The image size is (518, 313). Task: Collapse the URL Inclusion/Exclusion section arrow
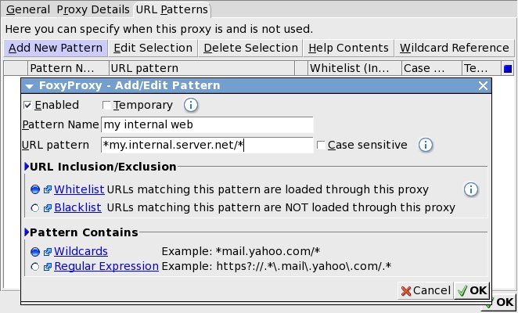click(x=27, y=167)
